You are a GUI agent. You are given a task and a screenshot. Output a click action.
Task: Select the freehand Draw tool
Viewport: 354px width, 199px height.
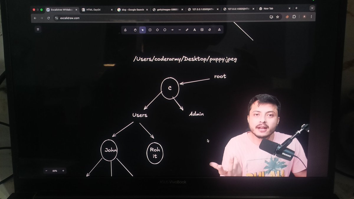point(187,30)
